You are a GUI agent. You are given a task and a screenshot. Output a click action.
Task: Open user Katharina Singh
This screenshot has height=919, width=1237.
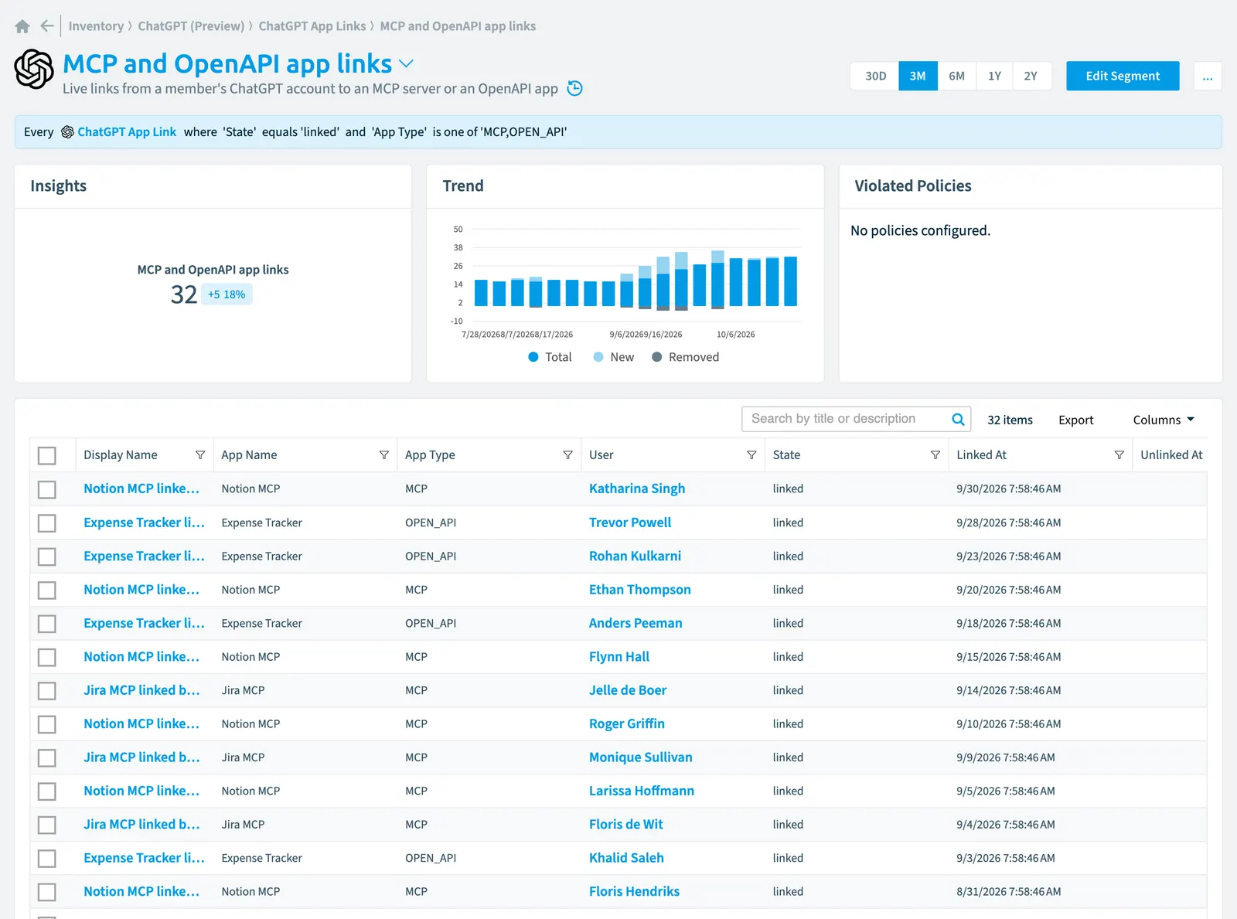tap(637, 488)
